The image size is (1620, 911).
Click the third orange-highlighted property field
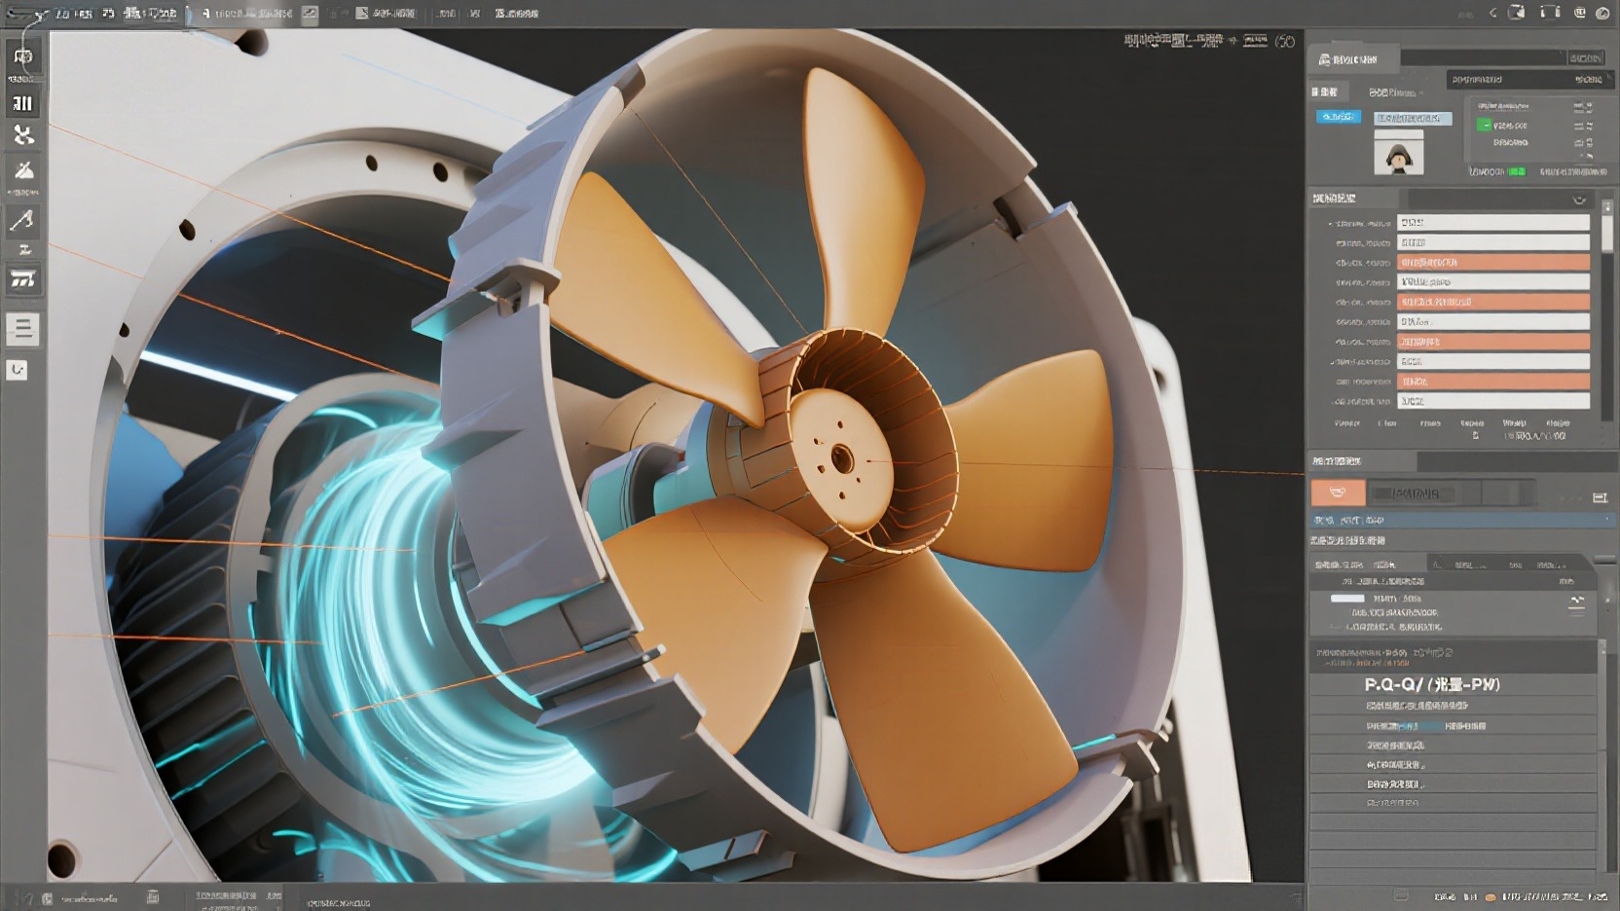(x=1492, y=342)
